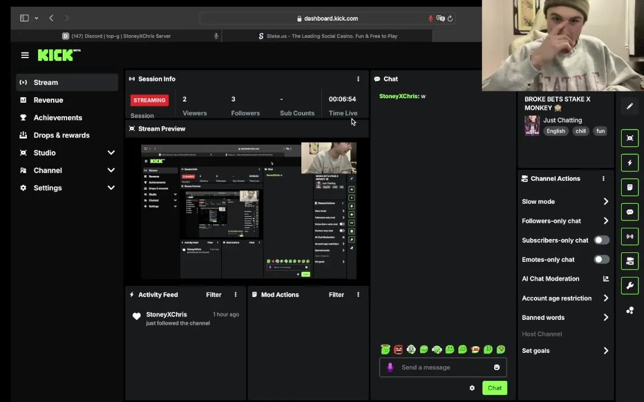Select the first green emote in chat
Screen dimensions: 644x402
pos(385,349)
